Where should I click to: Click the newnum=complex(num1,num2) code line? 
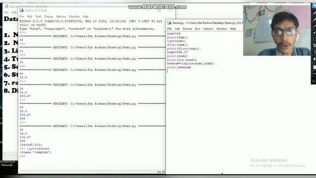(x=191, y=63)
